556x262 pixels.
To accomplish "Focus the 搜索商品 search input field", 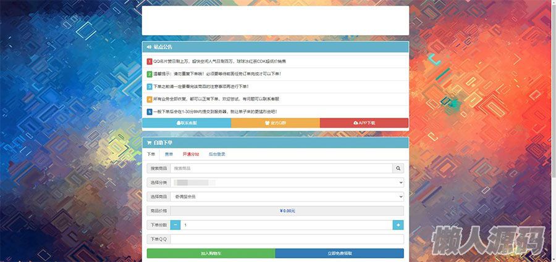I will coord(281,168).
